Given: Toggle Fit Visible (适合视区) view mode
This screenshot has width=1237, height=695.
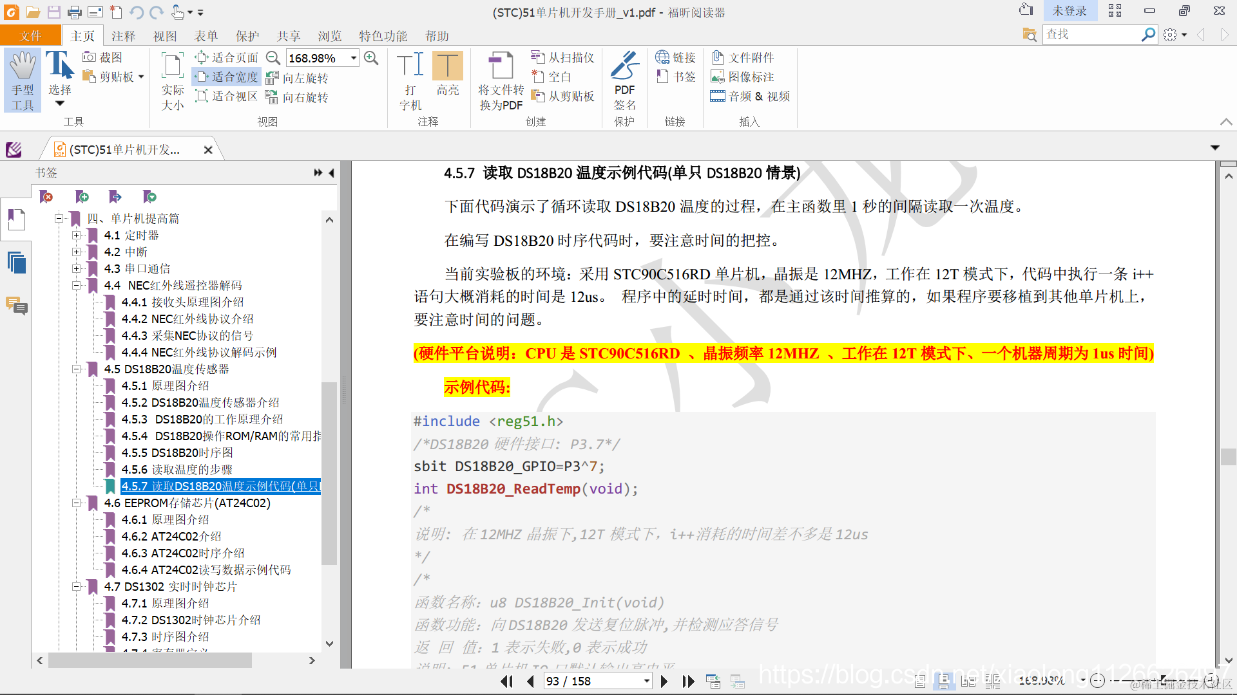Looking at the screenshot, I should (x=227, y=97).
